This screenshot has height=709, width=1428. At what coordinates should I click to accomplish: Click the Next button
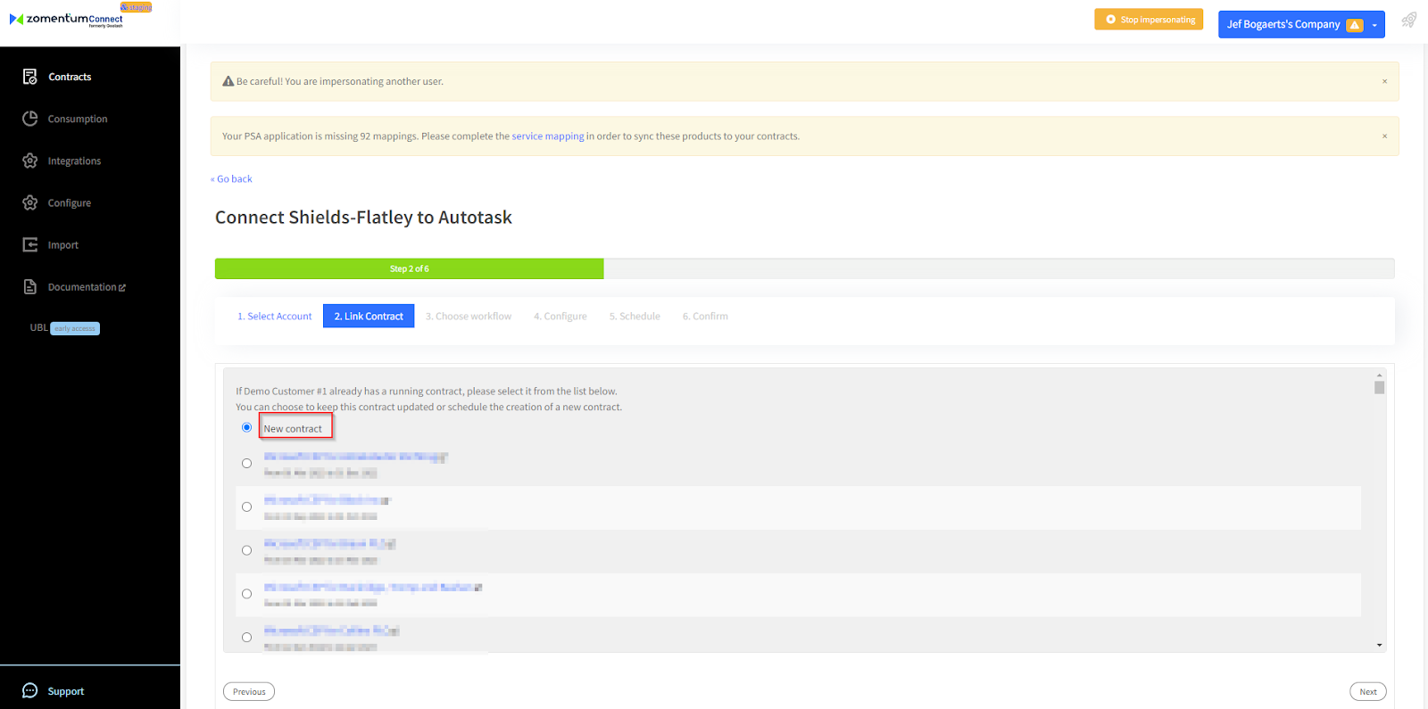[1367, 691]
